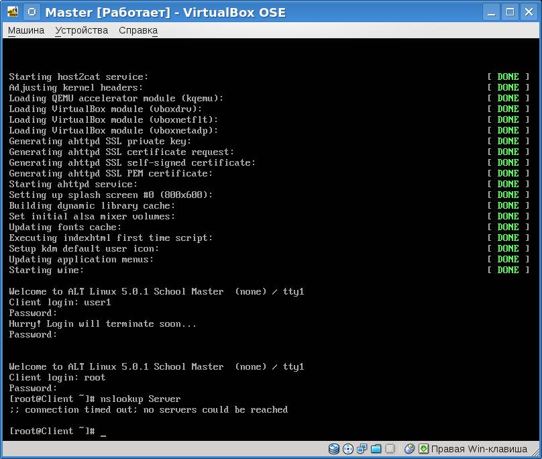The width and height of the screenshot is (542, 459).
Task: Click the network adapter status icon
Action: point(362,448)
